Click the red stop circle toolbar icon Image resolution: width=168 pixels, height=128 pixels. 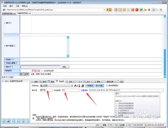[137, 10]
